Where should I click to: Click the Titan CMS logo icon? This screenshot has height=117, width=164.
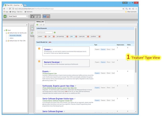pos(5,16)
